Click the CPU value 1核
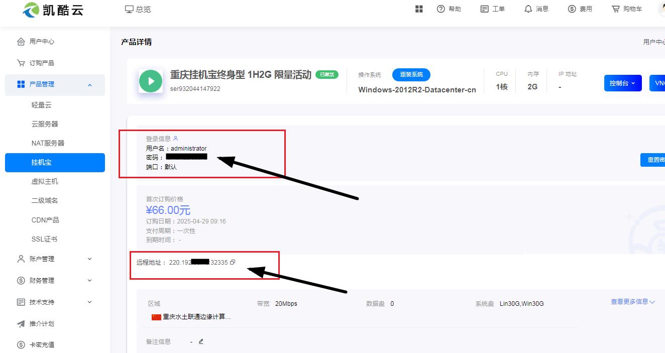The width and height of the screenshot is (665, 353). (x=502, y=87)
